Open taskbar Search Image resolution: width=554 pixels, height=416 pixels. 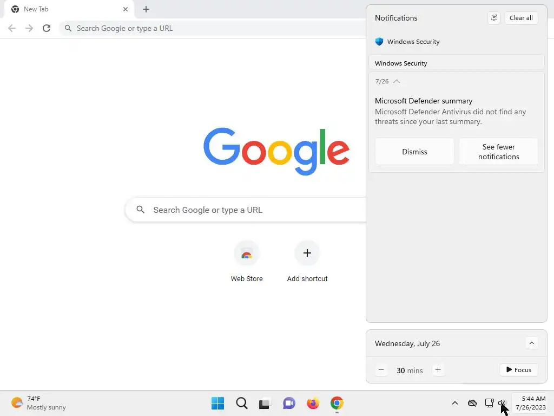[242, 403]
